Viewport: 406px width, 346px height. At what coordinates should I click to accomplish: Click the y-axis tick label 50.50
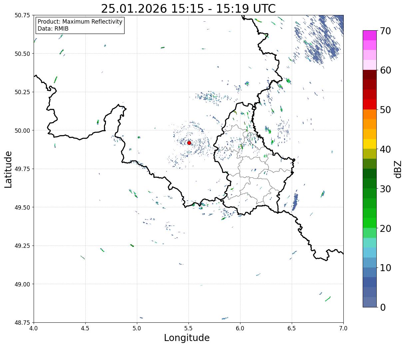(22, 54)
